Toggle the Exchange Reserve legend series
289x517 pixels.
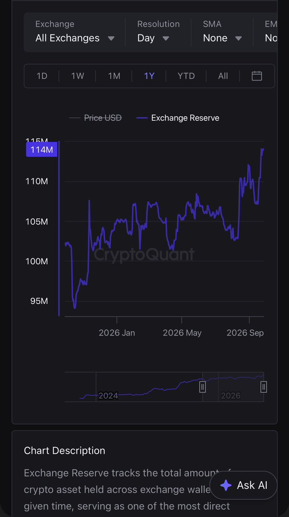click(177, 118)
